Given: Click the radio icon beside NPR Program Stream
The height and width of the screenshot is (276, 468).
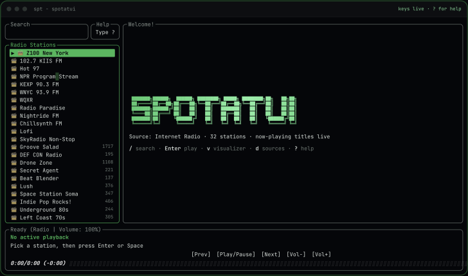Looking at the screenshot, I should [x=14, y=77].
